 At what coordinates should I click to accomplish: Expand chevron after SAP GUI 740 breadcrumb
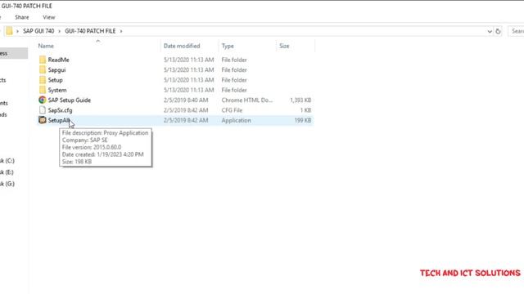click(59, 31)
